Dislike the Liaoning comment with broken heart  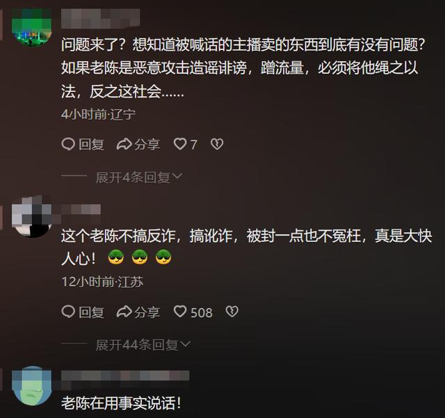pos(217,144)
